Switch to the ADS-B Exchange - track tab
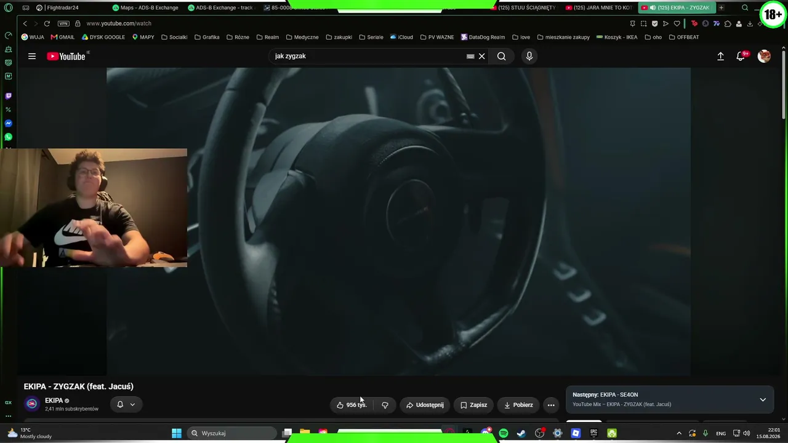Image resolution: width=788 pixels, height=443 pixels. [x=221, y=7]
